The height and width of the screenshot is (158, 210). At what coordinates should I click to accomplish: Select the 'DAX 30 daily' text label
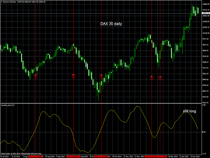point(111,24)
